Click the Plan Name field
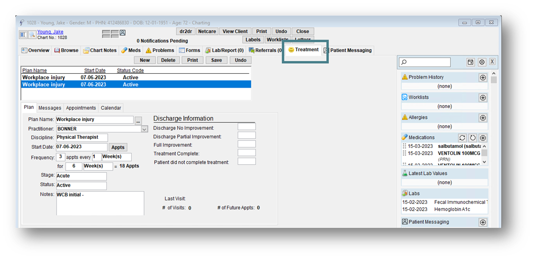 pyautogui.click(x=94, y=120)
